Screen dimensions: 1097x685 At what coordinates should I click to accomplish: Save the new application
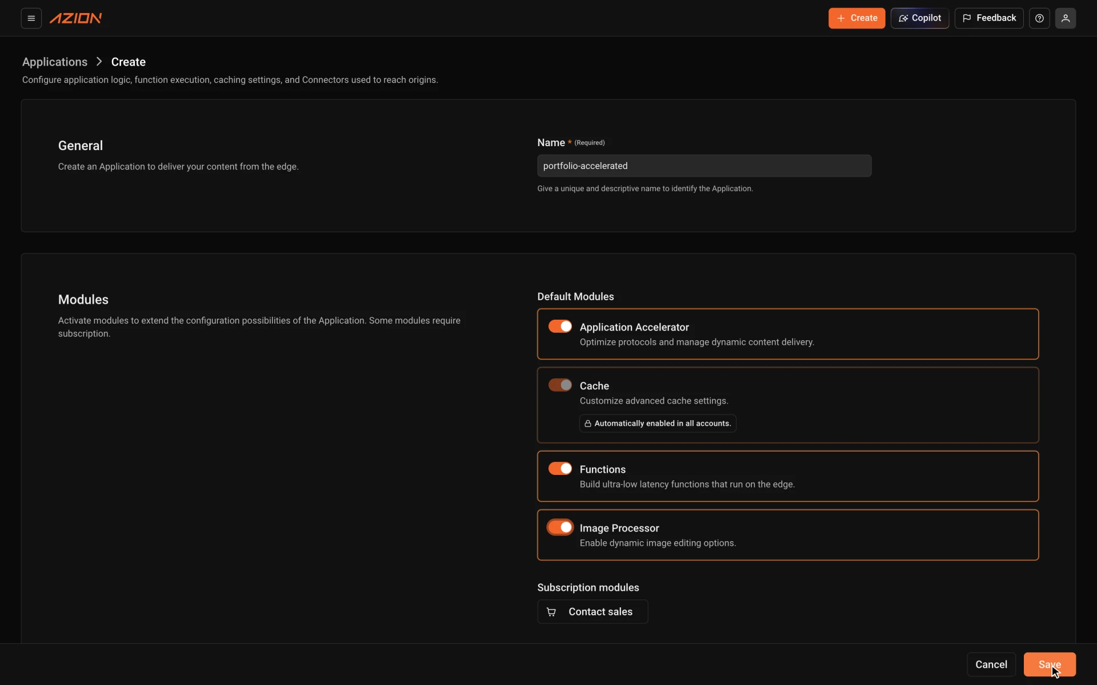point(1050,664)
